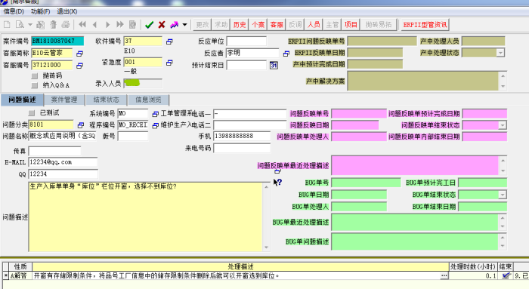529x289 pixels.
Task: Click the printer toolbar icon
Action: [x=66, y=25]
